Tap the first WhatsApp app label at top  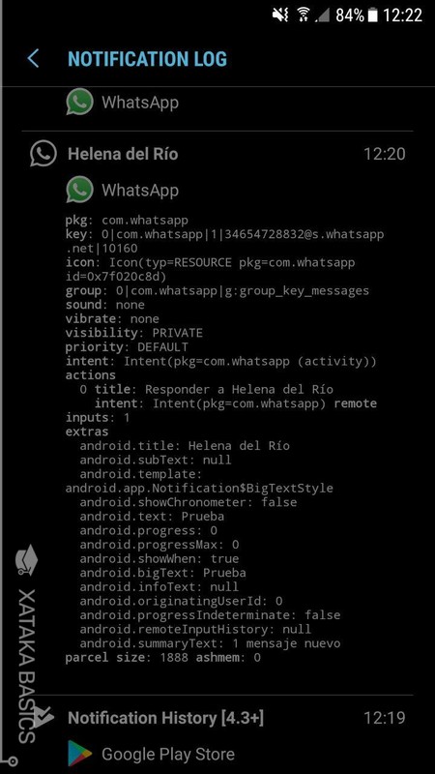pos(140,103)
